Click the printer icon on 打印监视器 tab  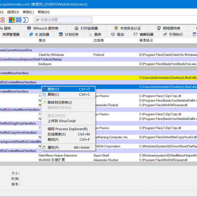[x=77, y=28]
